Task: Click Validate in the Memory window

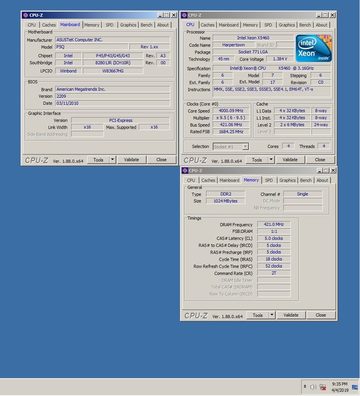Action: coord(291,315)
